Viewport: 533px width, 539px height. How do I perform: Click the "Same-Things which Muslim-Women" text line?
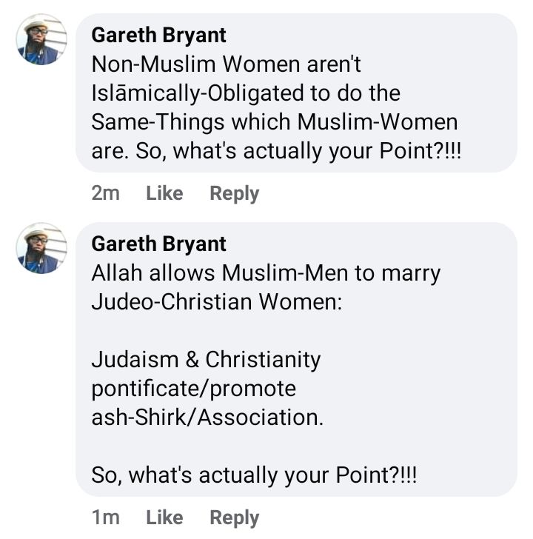(274, 122)
